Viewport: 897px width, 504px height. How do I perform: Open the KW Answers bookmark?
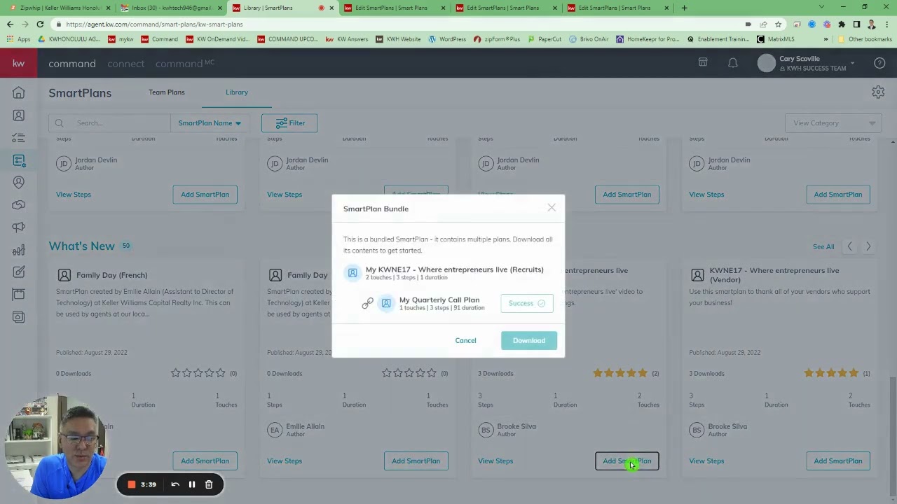[x=347, y=39]
